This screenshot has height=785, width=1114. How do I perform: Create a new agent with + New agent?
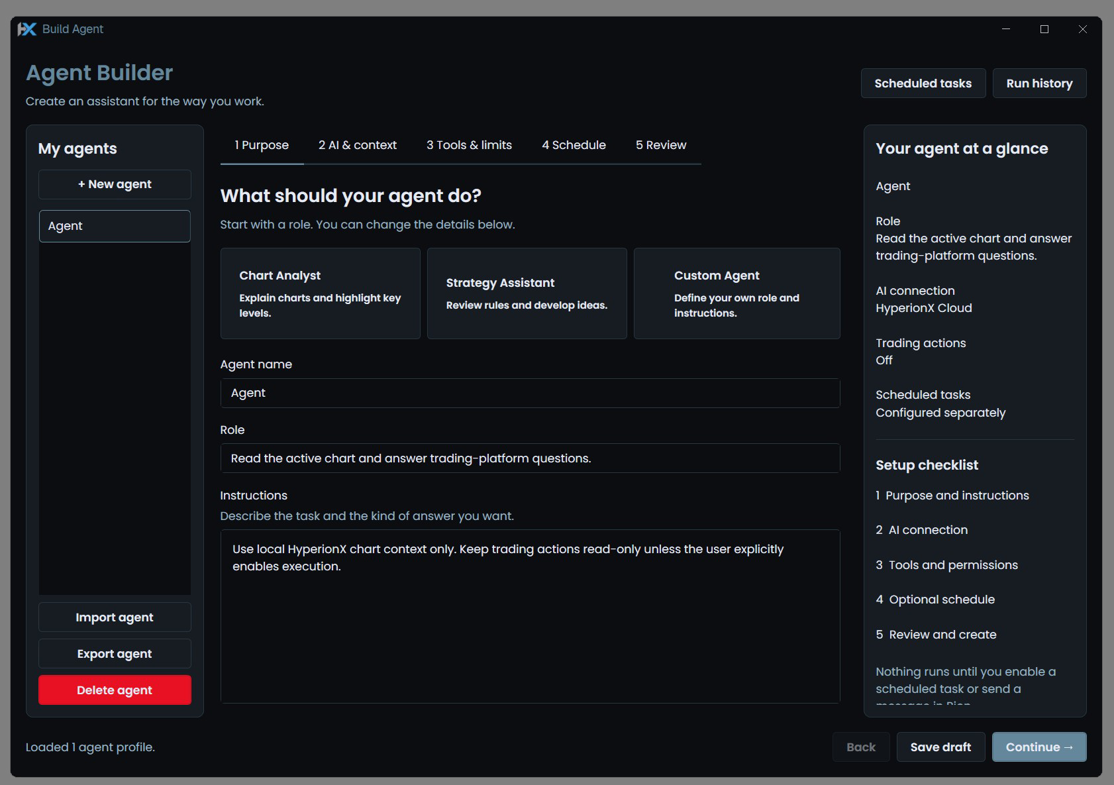point(115,184)
